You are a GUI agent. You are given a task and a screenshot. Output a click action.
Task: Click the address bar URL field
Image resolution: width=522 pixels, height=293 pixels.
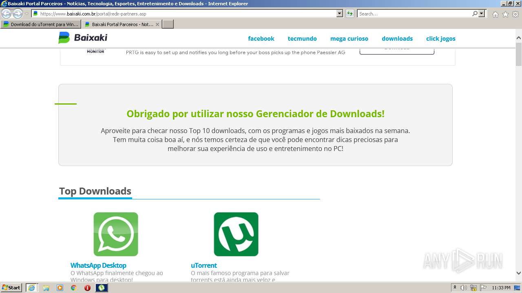pyautogui.click(x=184, y=14)
